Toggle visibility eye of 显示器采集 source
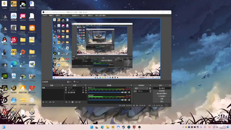Screen dimensions: 231x130 point(83,92)
